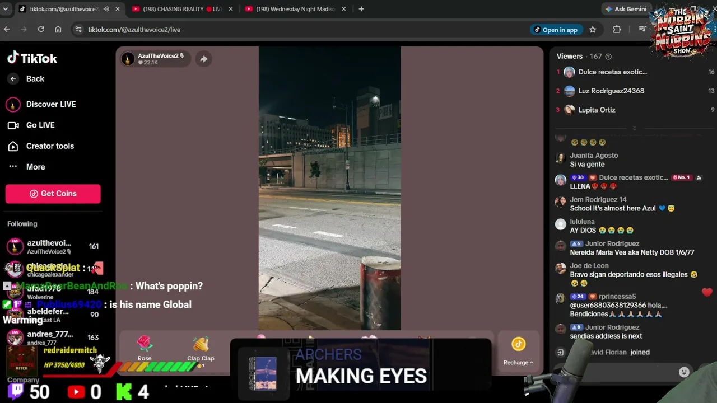Click the No. 1 badge on Dulce recetas
This screenshot has width=717, height=403.
click(x=681, y=177)
